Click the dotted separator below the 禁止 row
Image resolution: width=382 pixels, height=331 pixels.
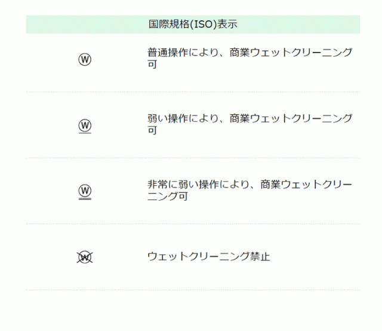click(x=193, y=290)
